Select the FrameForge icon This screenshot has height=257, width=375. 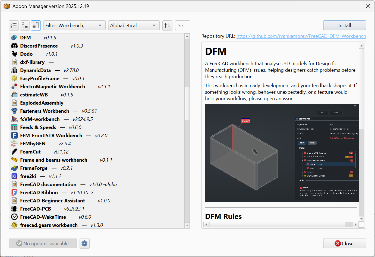click(x=14, y=168)
